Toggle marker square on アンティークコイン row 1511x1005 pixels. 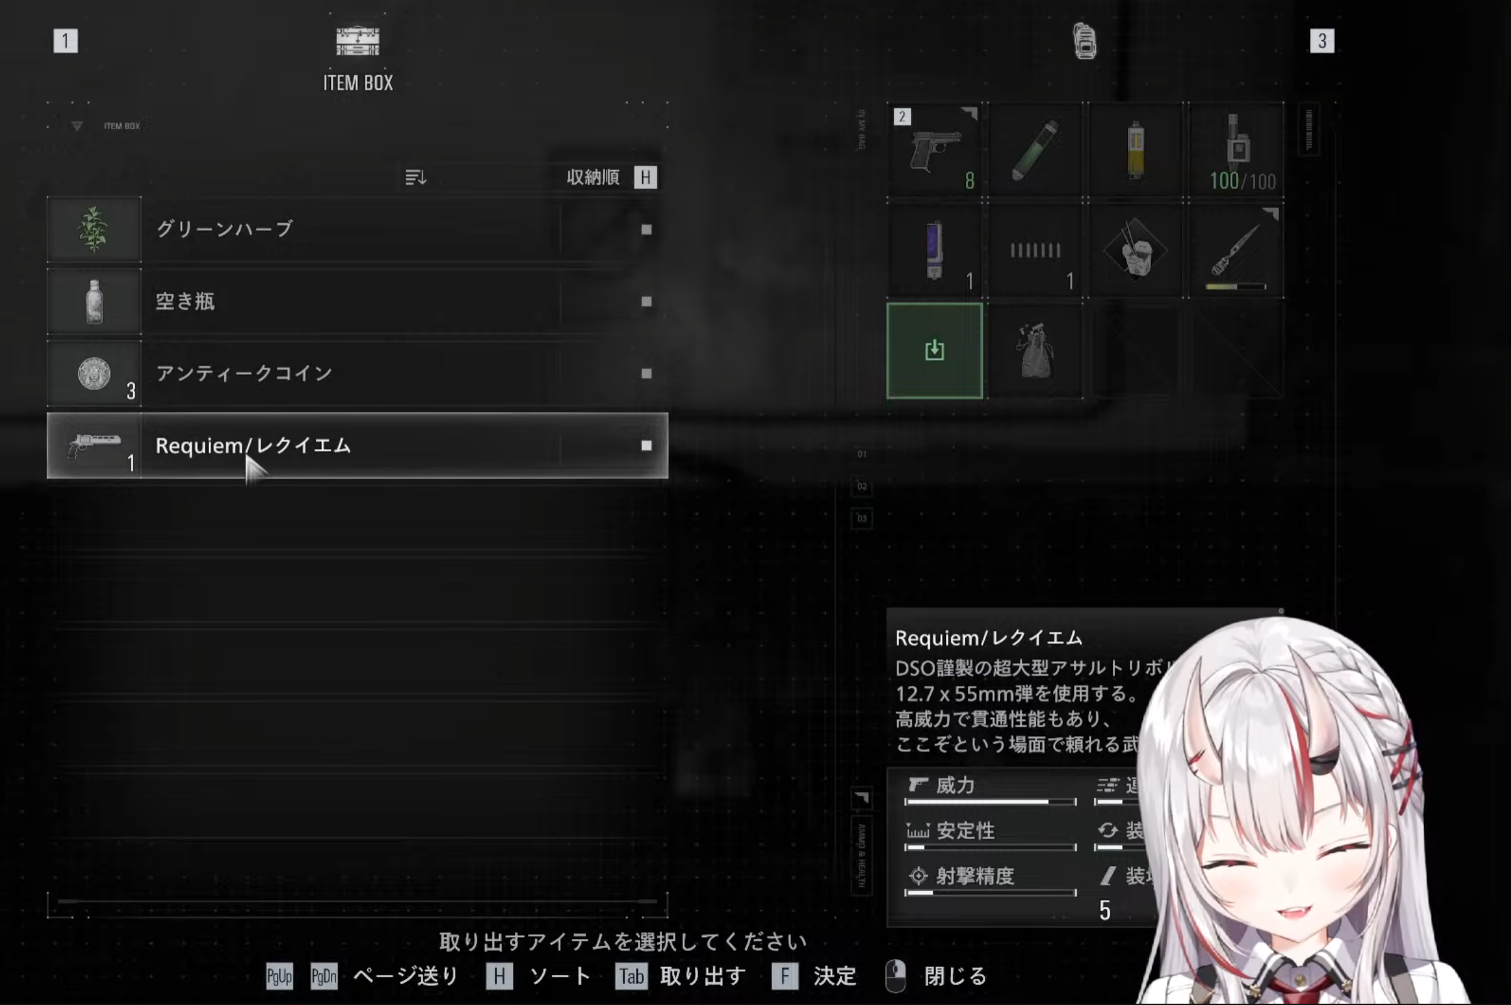click(646, 373)
